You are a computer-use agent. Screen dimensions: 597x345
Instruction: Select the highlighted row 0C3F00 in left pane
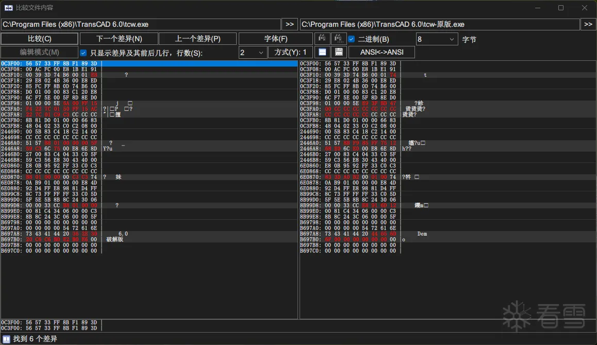(x=150, y=63)
